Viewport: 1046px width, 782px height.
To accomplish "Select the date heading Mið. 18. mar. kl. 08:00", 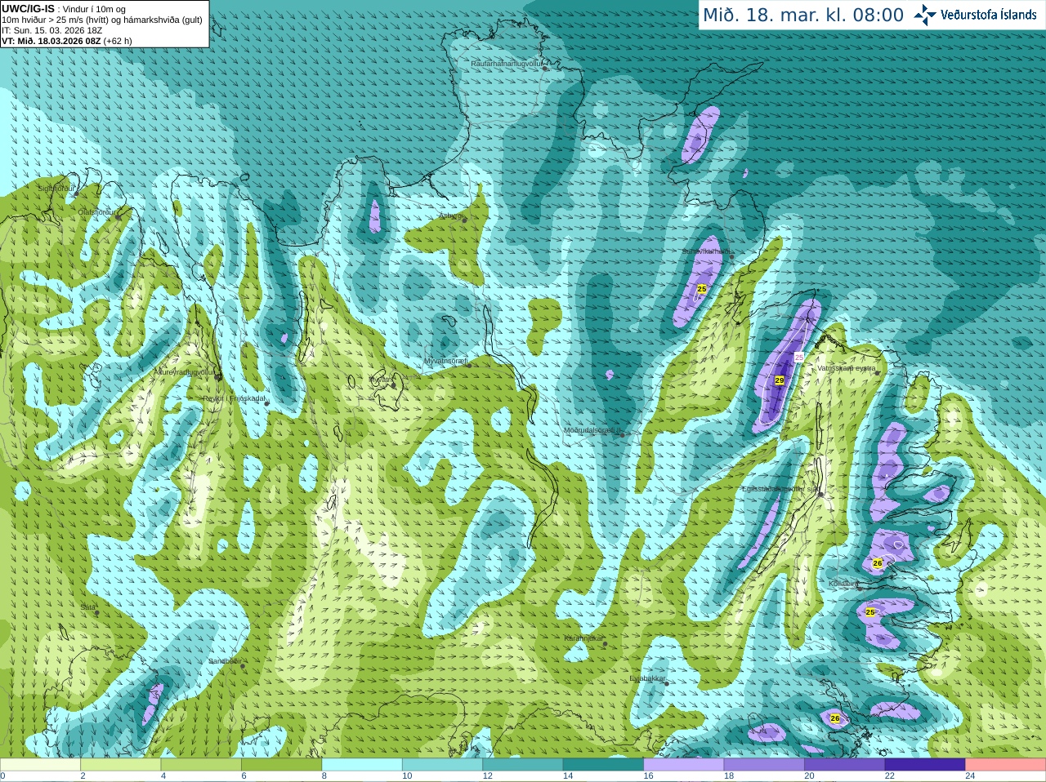I will 803,16.
